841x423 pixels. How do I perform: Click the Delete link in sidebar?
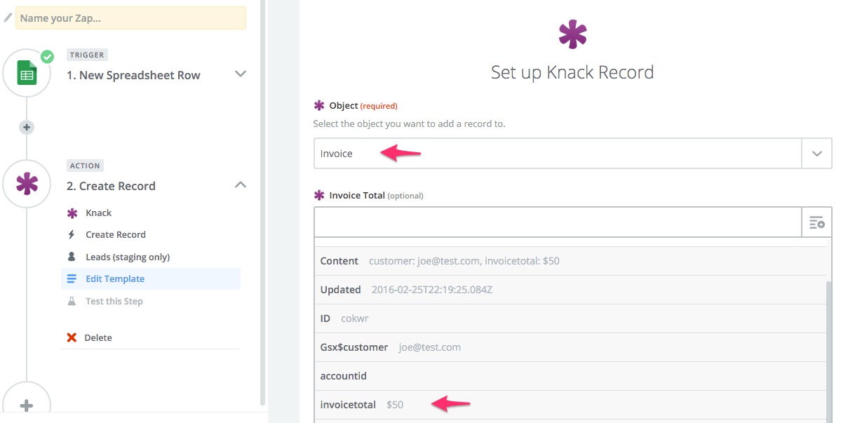[98, 337]
